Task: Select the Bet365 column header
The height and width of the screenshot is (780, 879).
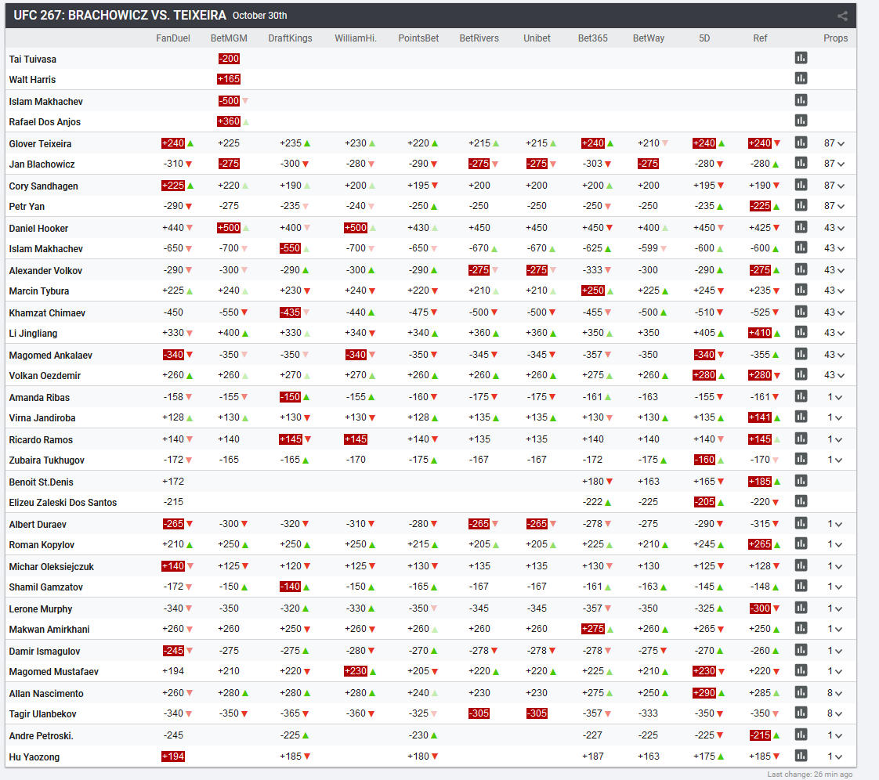Action: click(592, 38)
